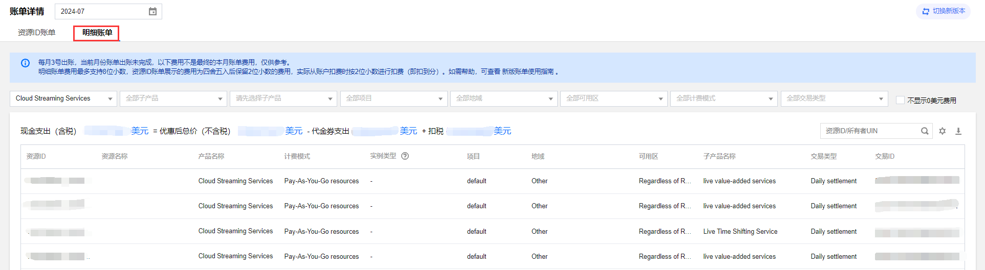Switch to the 资源ID账单 tab
The image size is (985, 270).
coord(37,33)
